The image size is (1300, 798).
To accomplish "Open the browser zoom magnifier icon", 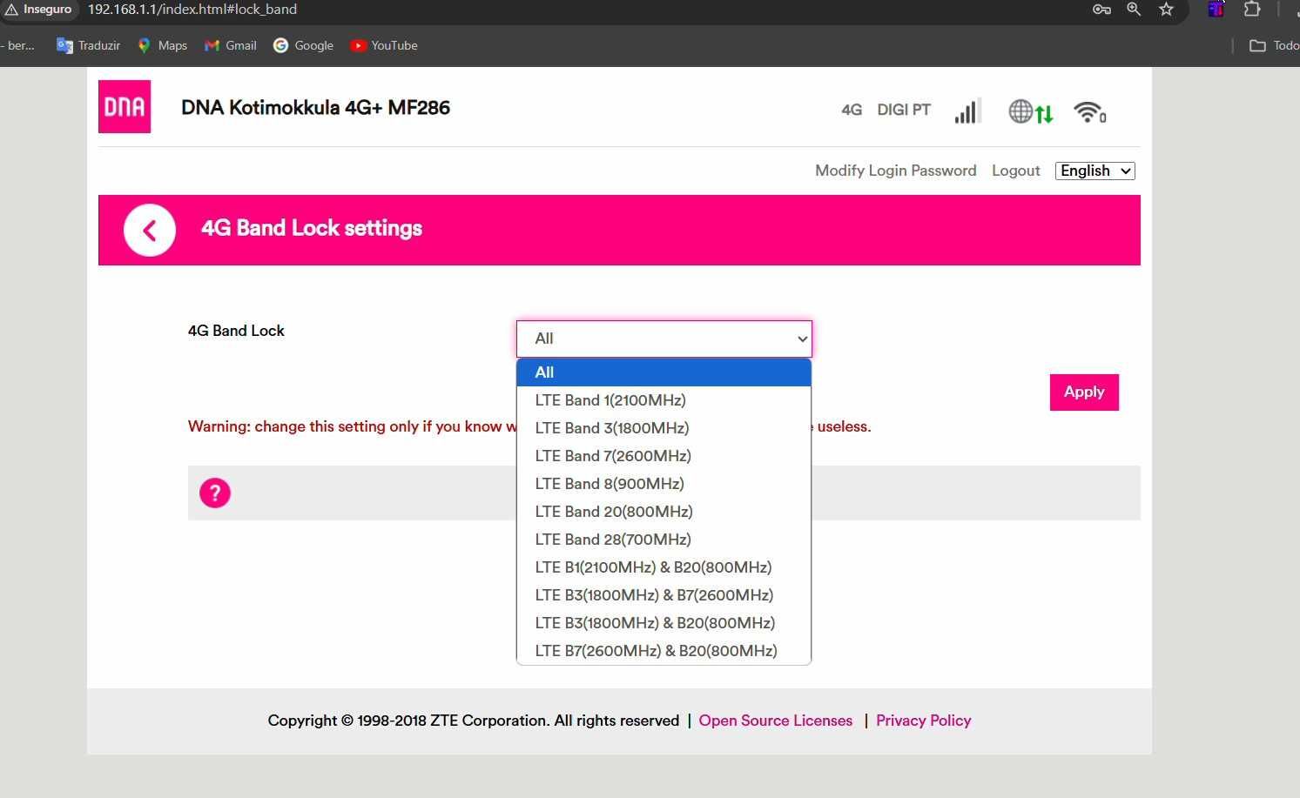I will 1134,10.
